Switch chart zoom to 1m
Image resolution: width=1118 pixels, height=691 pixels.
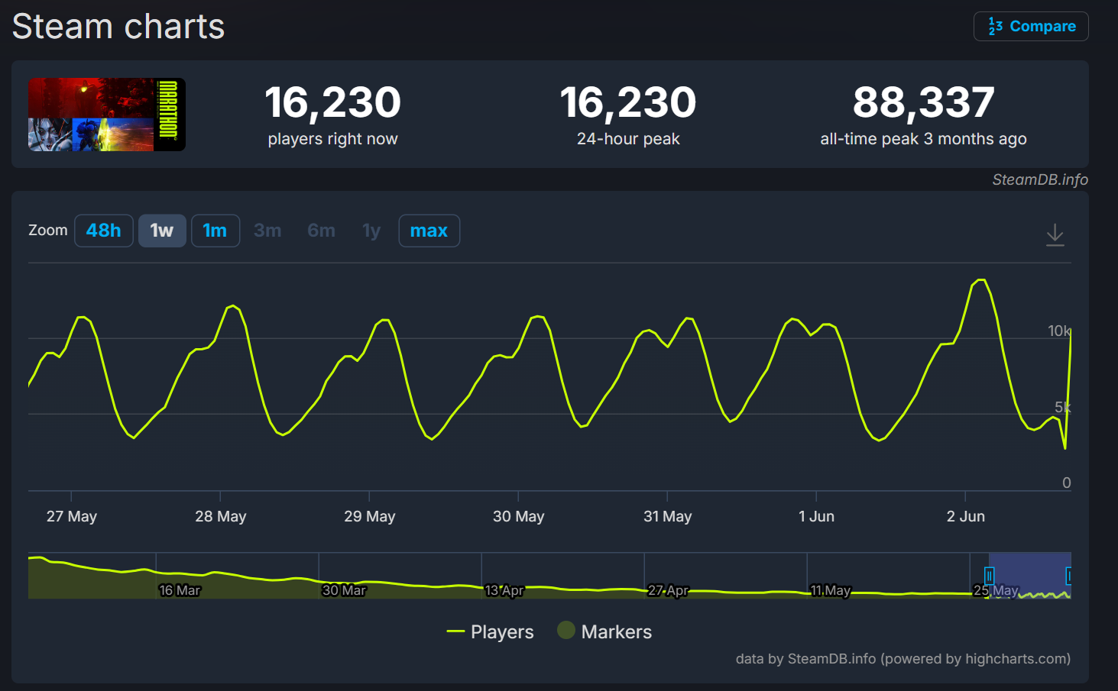click(215, 231)
